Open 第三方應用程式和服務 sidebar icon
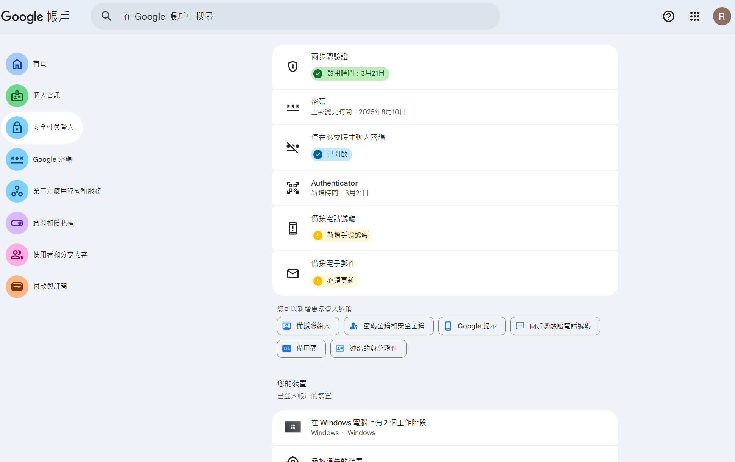This screenshot has width=735, height=462. pyautogui.click(x=17, y=191)
